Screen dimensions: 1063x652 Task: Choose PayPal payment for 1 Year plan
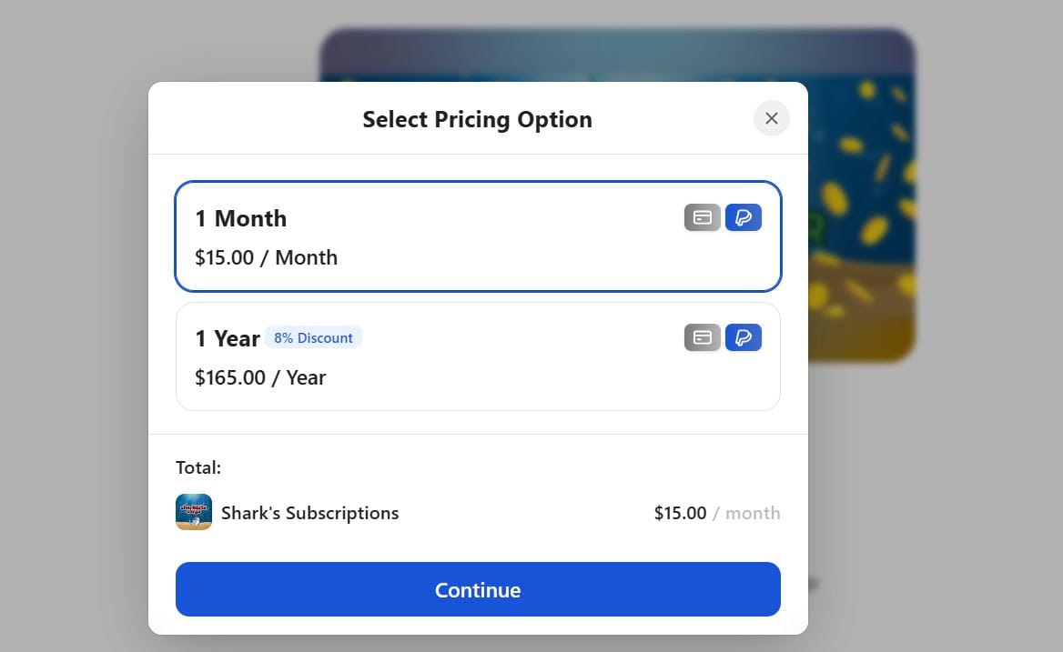pyautogui.click(x=744, y=337)
